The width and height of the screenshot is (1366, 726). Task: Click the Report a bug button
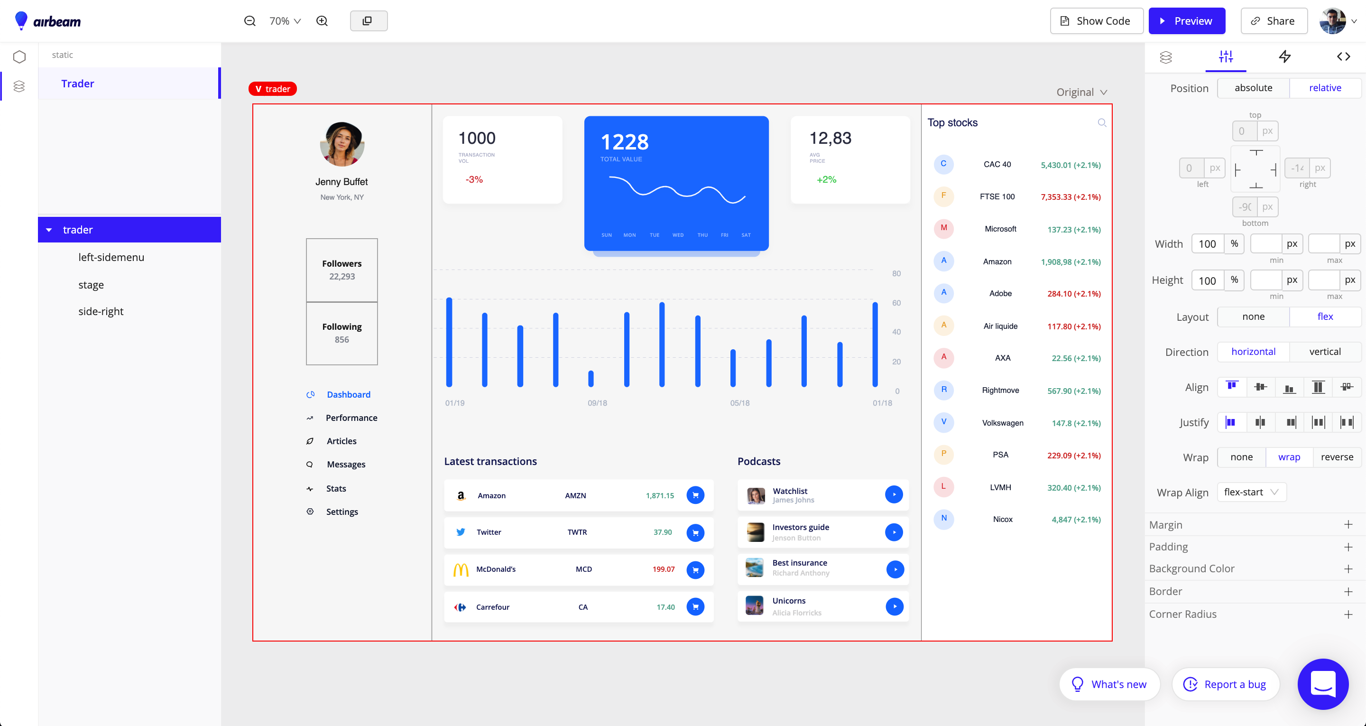coord(1226,684)
